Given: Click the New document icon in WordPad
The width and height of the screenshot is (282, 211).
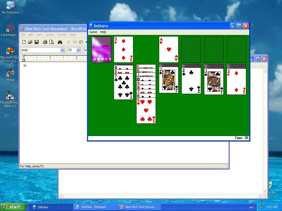Looking at the screenshot, I should click(24, 42).
